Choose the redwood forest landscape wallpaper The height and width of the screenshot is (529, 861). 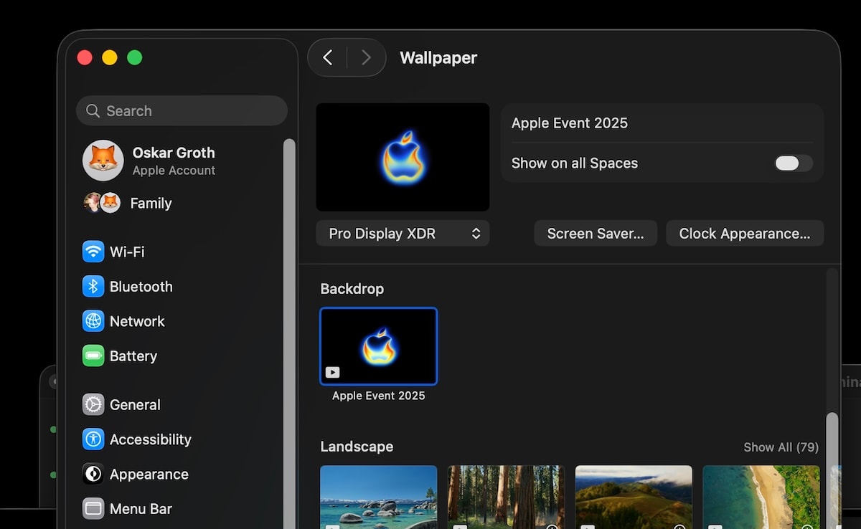506,497
